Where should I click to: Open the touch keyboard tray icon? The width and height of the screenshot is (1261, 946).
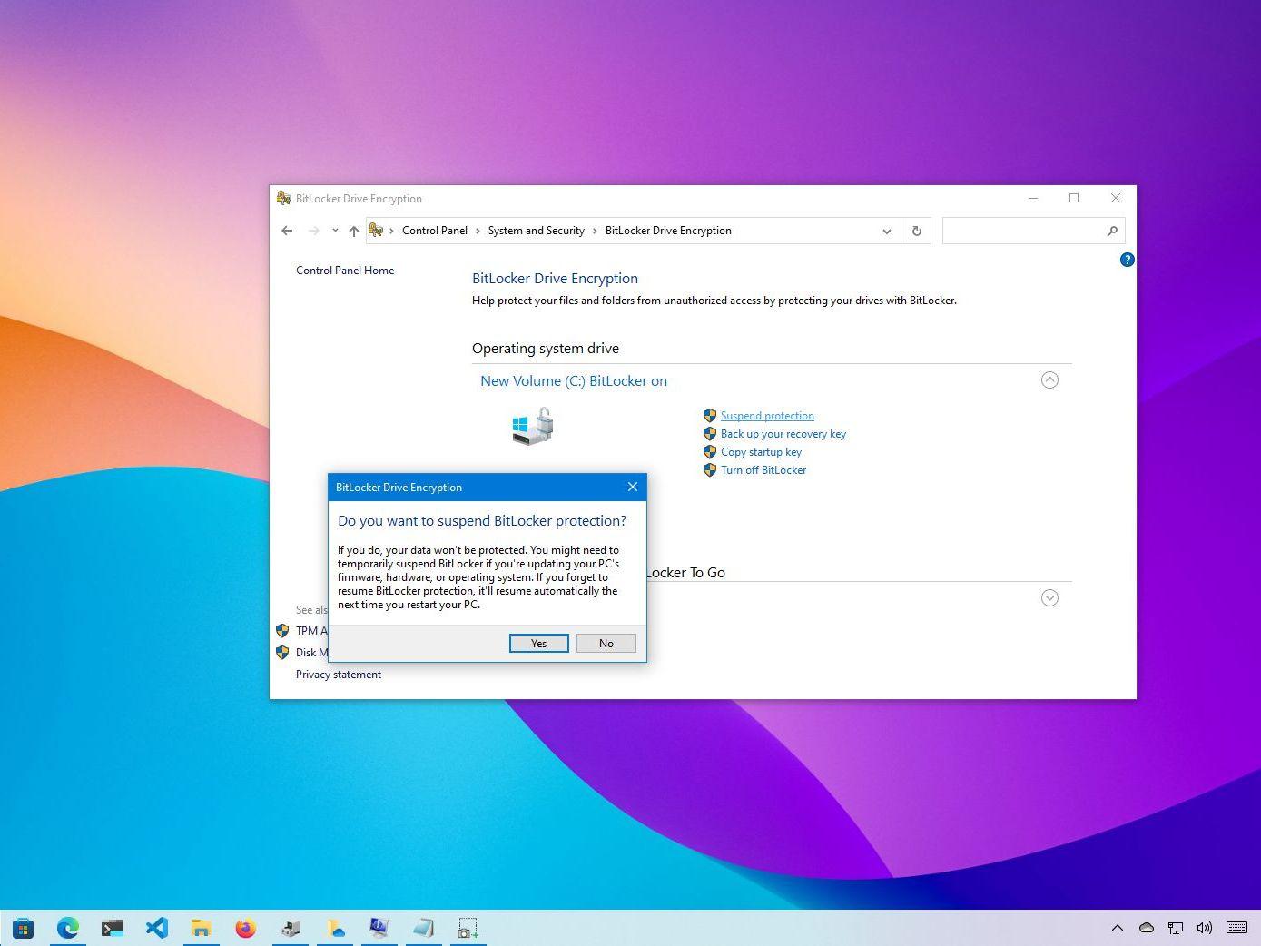pyautogui.click(x=1236, y=928)
